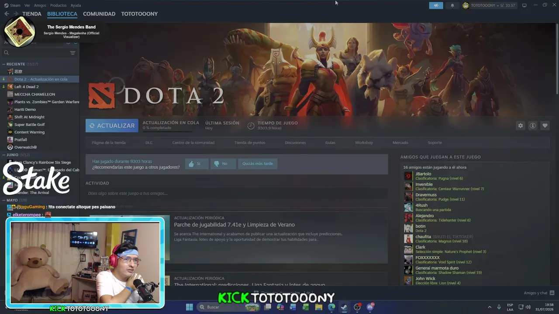Open the Windows Start menu
Viewport: 559px width, 314px height.
[190, 307]
